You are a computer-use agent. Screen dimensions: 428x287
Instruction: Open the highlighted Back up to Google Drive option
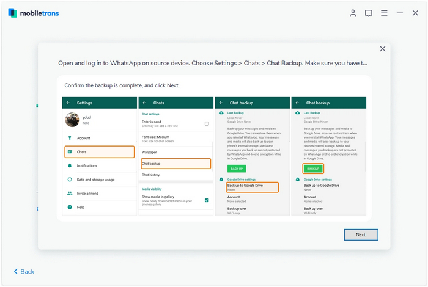[x=252, y=187]
